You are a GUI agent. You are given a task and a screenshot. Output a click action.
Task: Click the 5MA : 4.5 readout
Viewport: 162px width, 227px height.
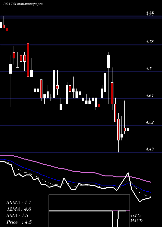[17, 216]
